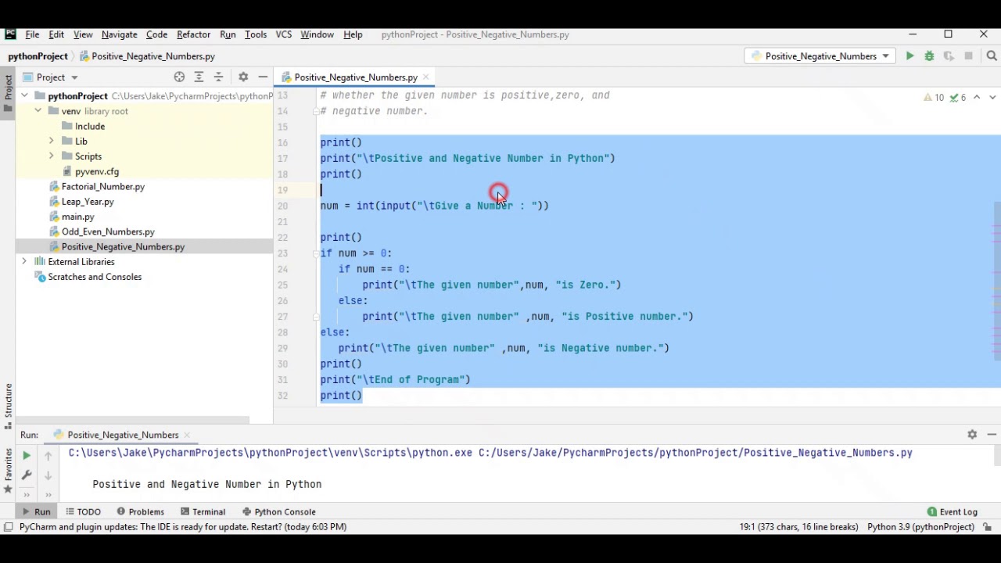
Task: Fold the if num >= 0 block at line 23
Action: pyautogui.click(x=316, y=253)
